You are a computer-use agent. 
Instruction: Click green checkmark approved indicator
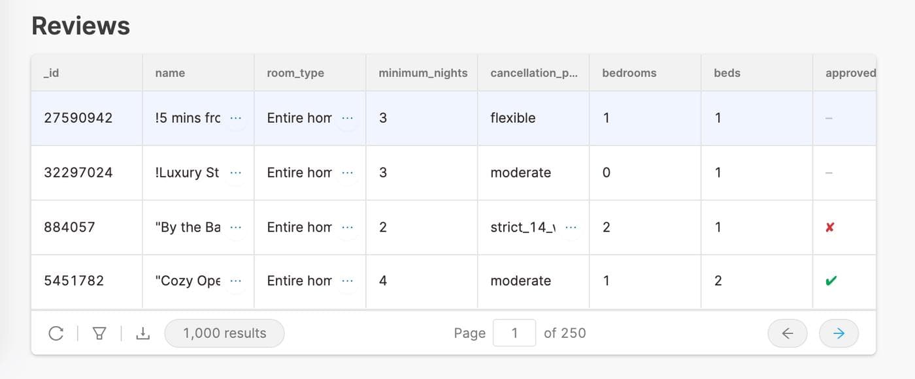[x=831, y=281]
